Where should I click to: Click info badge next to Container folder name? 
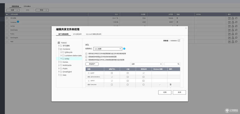[18, 22]
